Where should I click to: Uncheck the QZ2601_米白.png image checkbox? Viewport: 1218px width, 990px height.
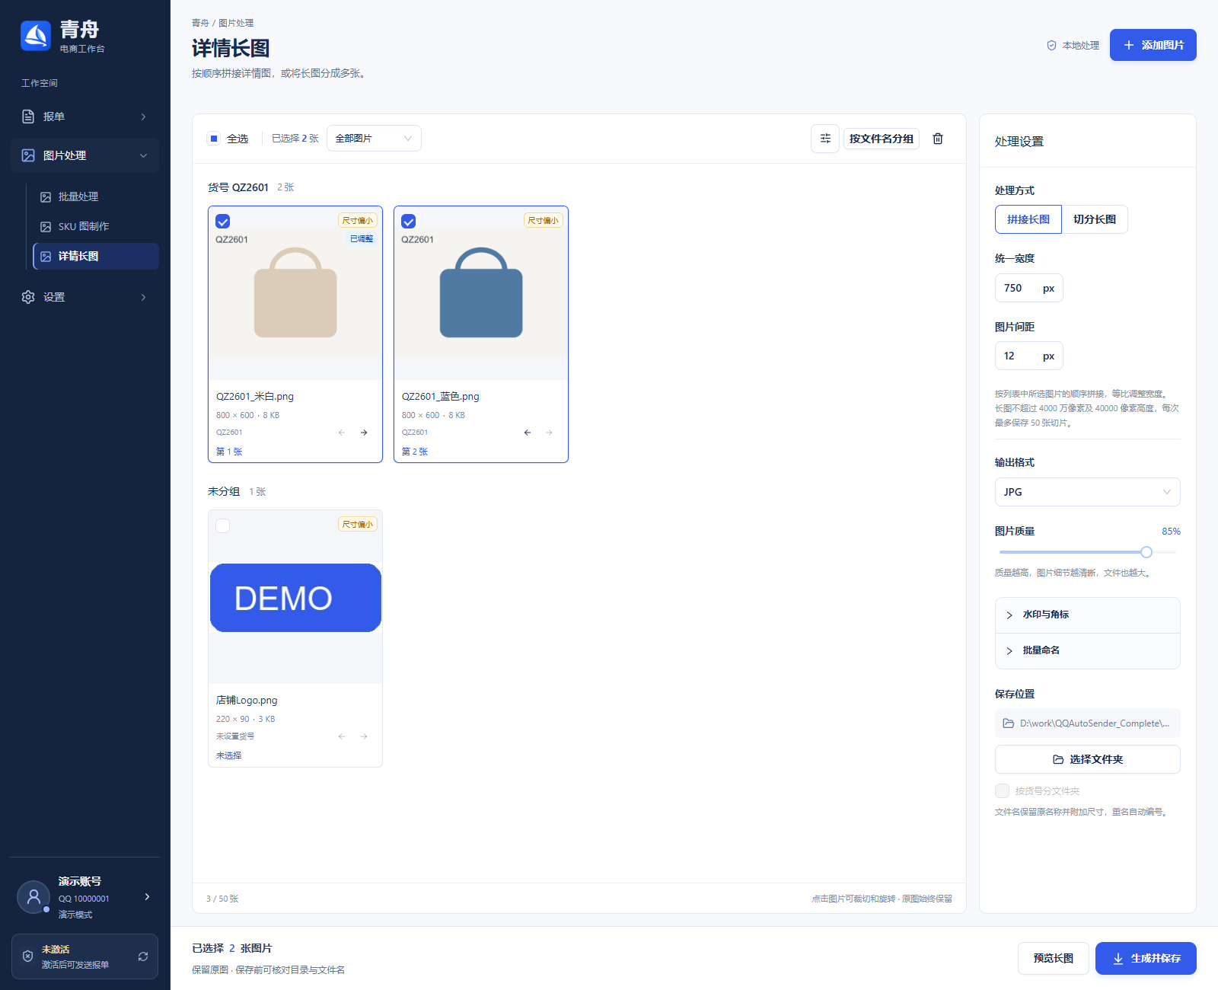pyautogui.click(x=223, y=222)
